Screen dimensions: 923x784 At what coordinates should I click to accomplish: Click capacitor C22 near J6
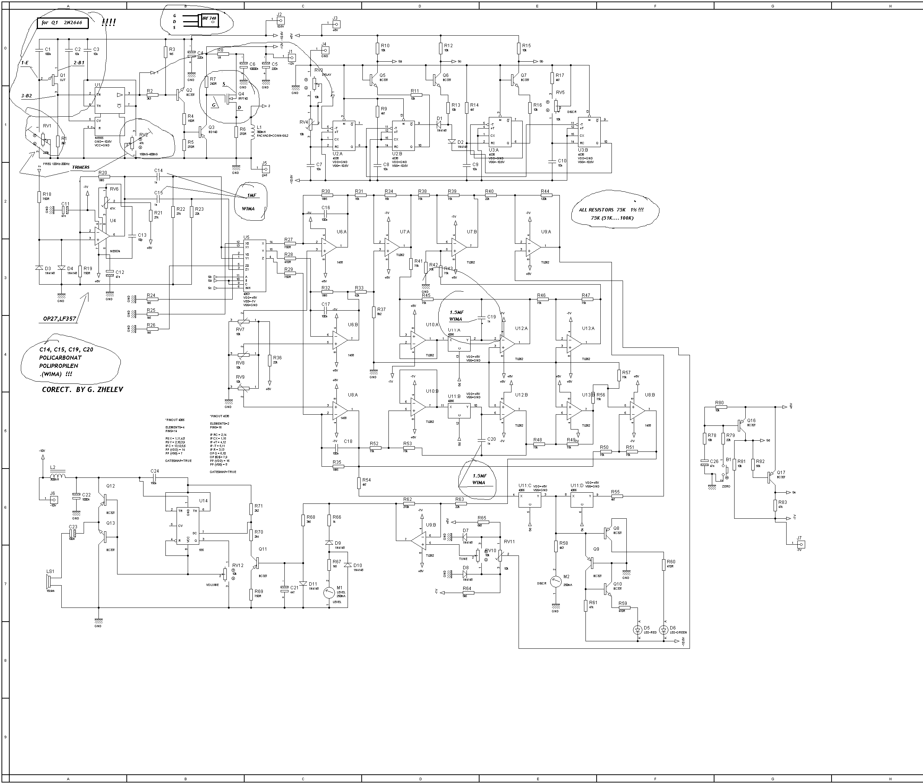click(x=76, y=496)
